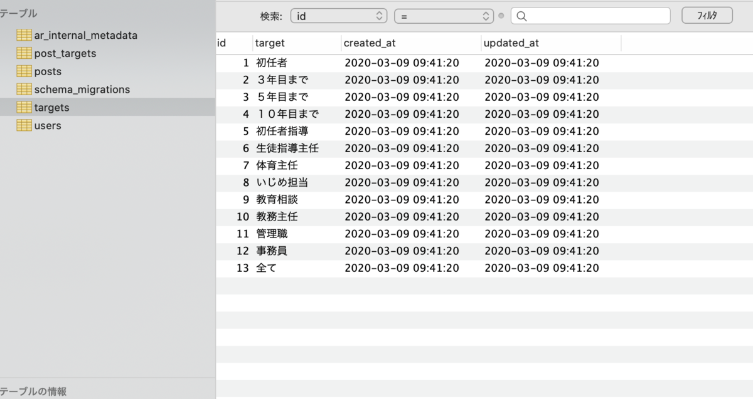The height and width of the screenshot is (399, 753).
Task: Select the target cell 体育主任
Action: pos(277,165)
